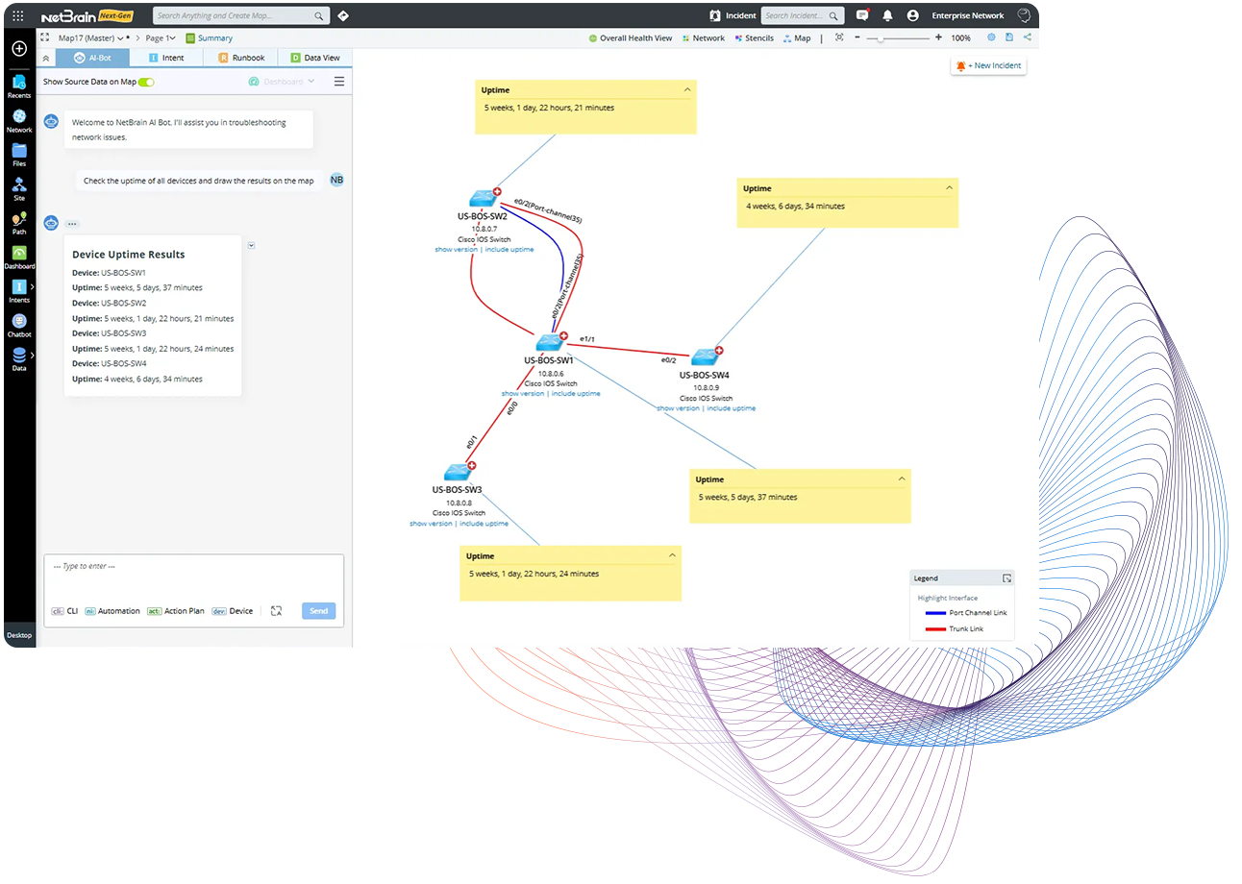Zoom in with plus icon
Viewport: 1242px width, 884px height.
pos(938,37)
